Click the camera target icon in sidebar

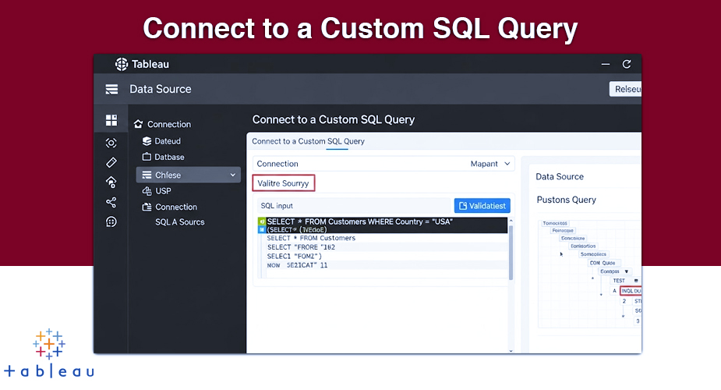(x=111, y=143)
